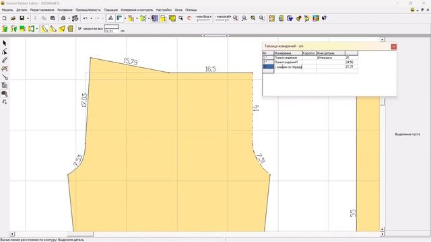Image resolution: width=431 pixels, height=242 pixels.
Task: Select the arrow pointer tool in left toolbar
Action: (x=5, y=43)
